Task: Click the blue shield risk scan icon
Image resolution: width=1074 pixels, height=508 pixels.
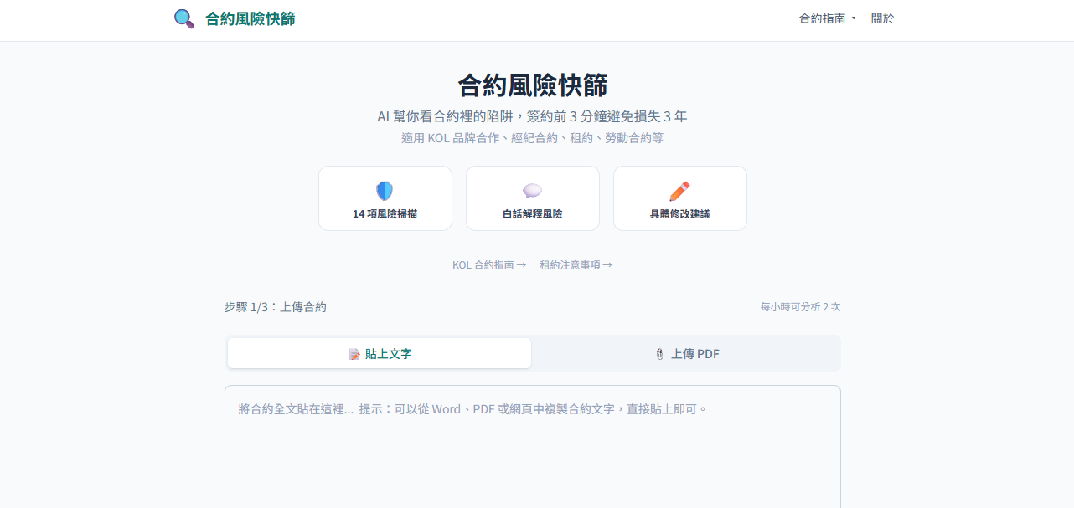Action: (385, 191)
